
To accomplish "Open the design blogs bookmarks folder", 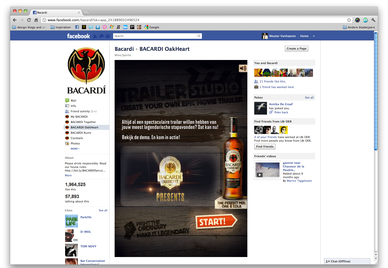I will click(29, 27).
